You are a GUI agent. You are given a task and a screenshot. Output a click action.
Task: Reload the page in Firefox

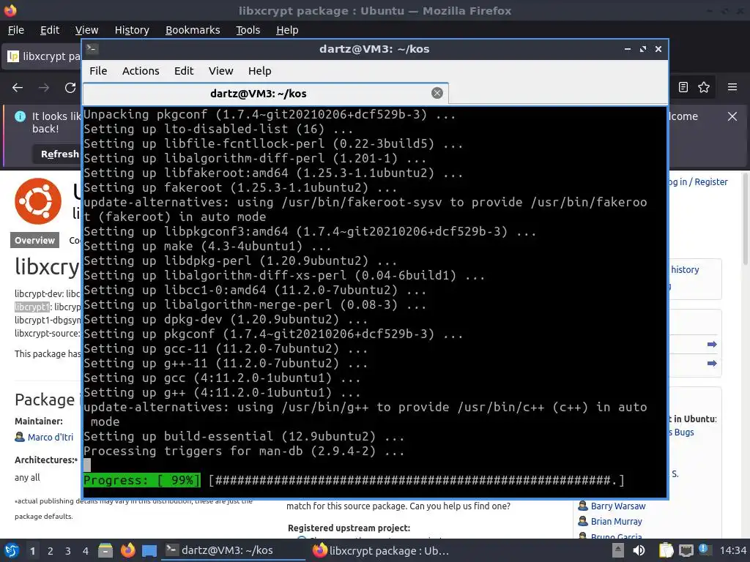(x=70, y=88)
